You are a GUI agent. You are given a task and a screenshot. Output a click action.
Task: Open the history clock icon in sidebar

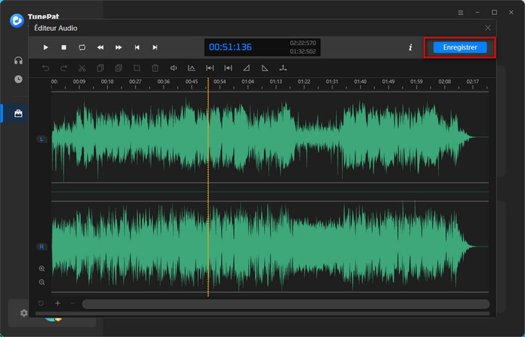coord(19,79)
